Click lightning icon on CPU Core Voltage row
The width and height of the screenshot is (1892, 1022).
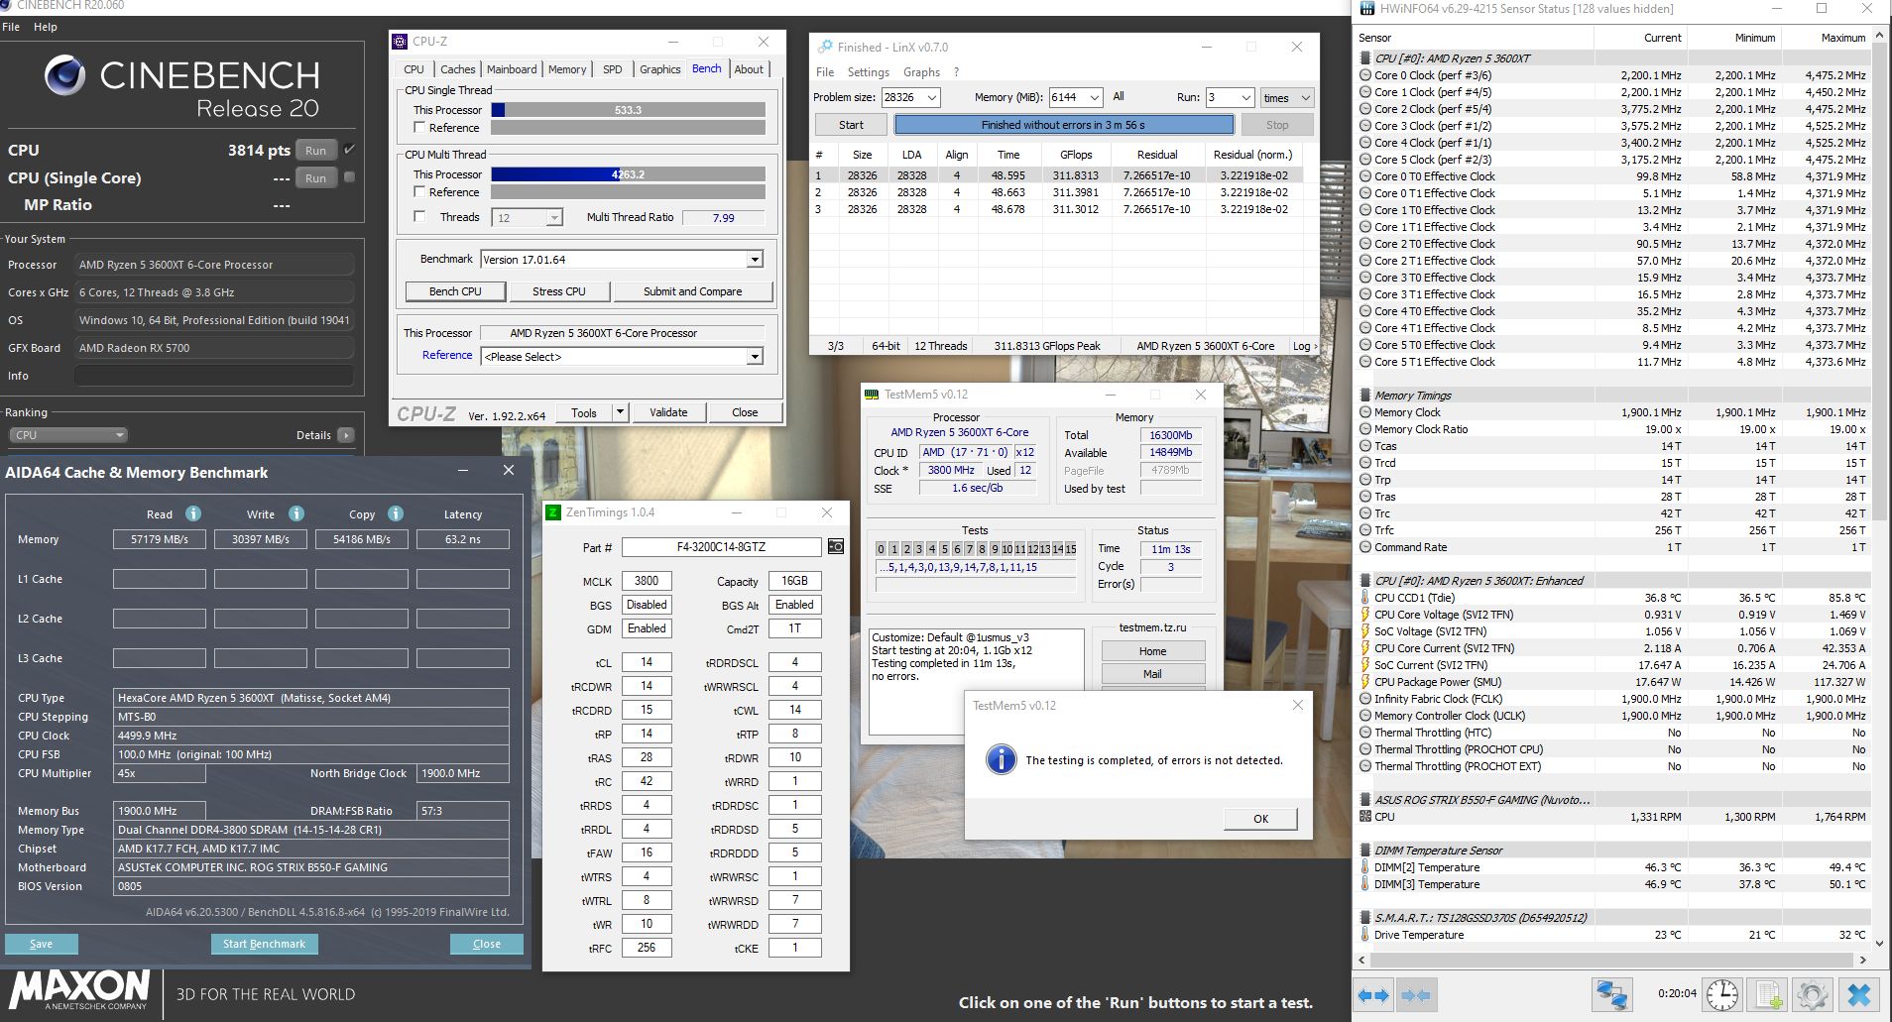click(1365, 615)
